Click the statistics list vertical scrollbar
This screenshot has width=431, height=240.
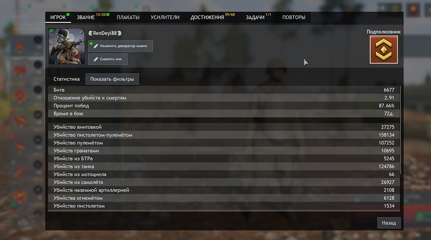click(x=401, y=129)
